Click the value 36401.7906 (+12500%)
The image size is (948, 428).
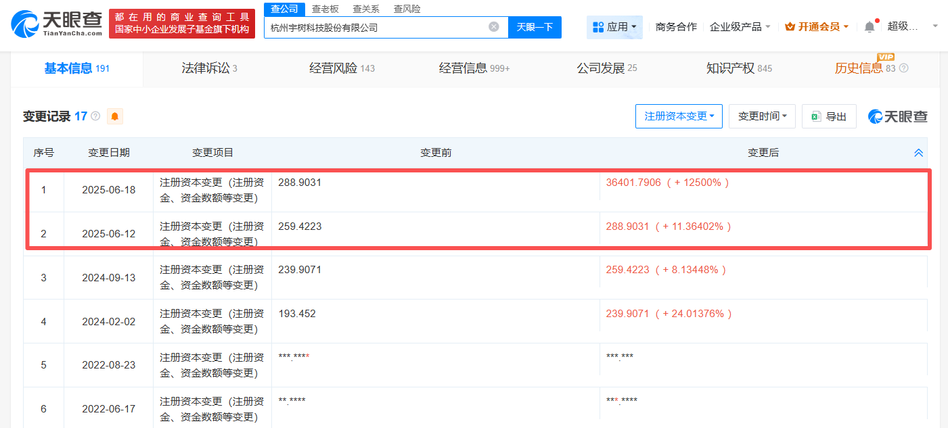(x=668, y=183)
